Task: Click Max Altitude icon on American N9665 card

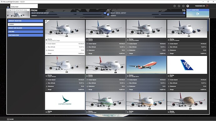Action: [128, 47]
